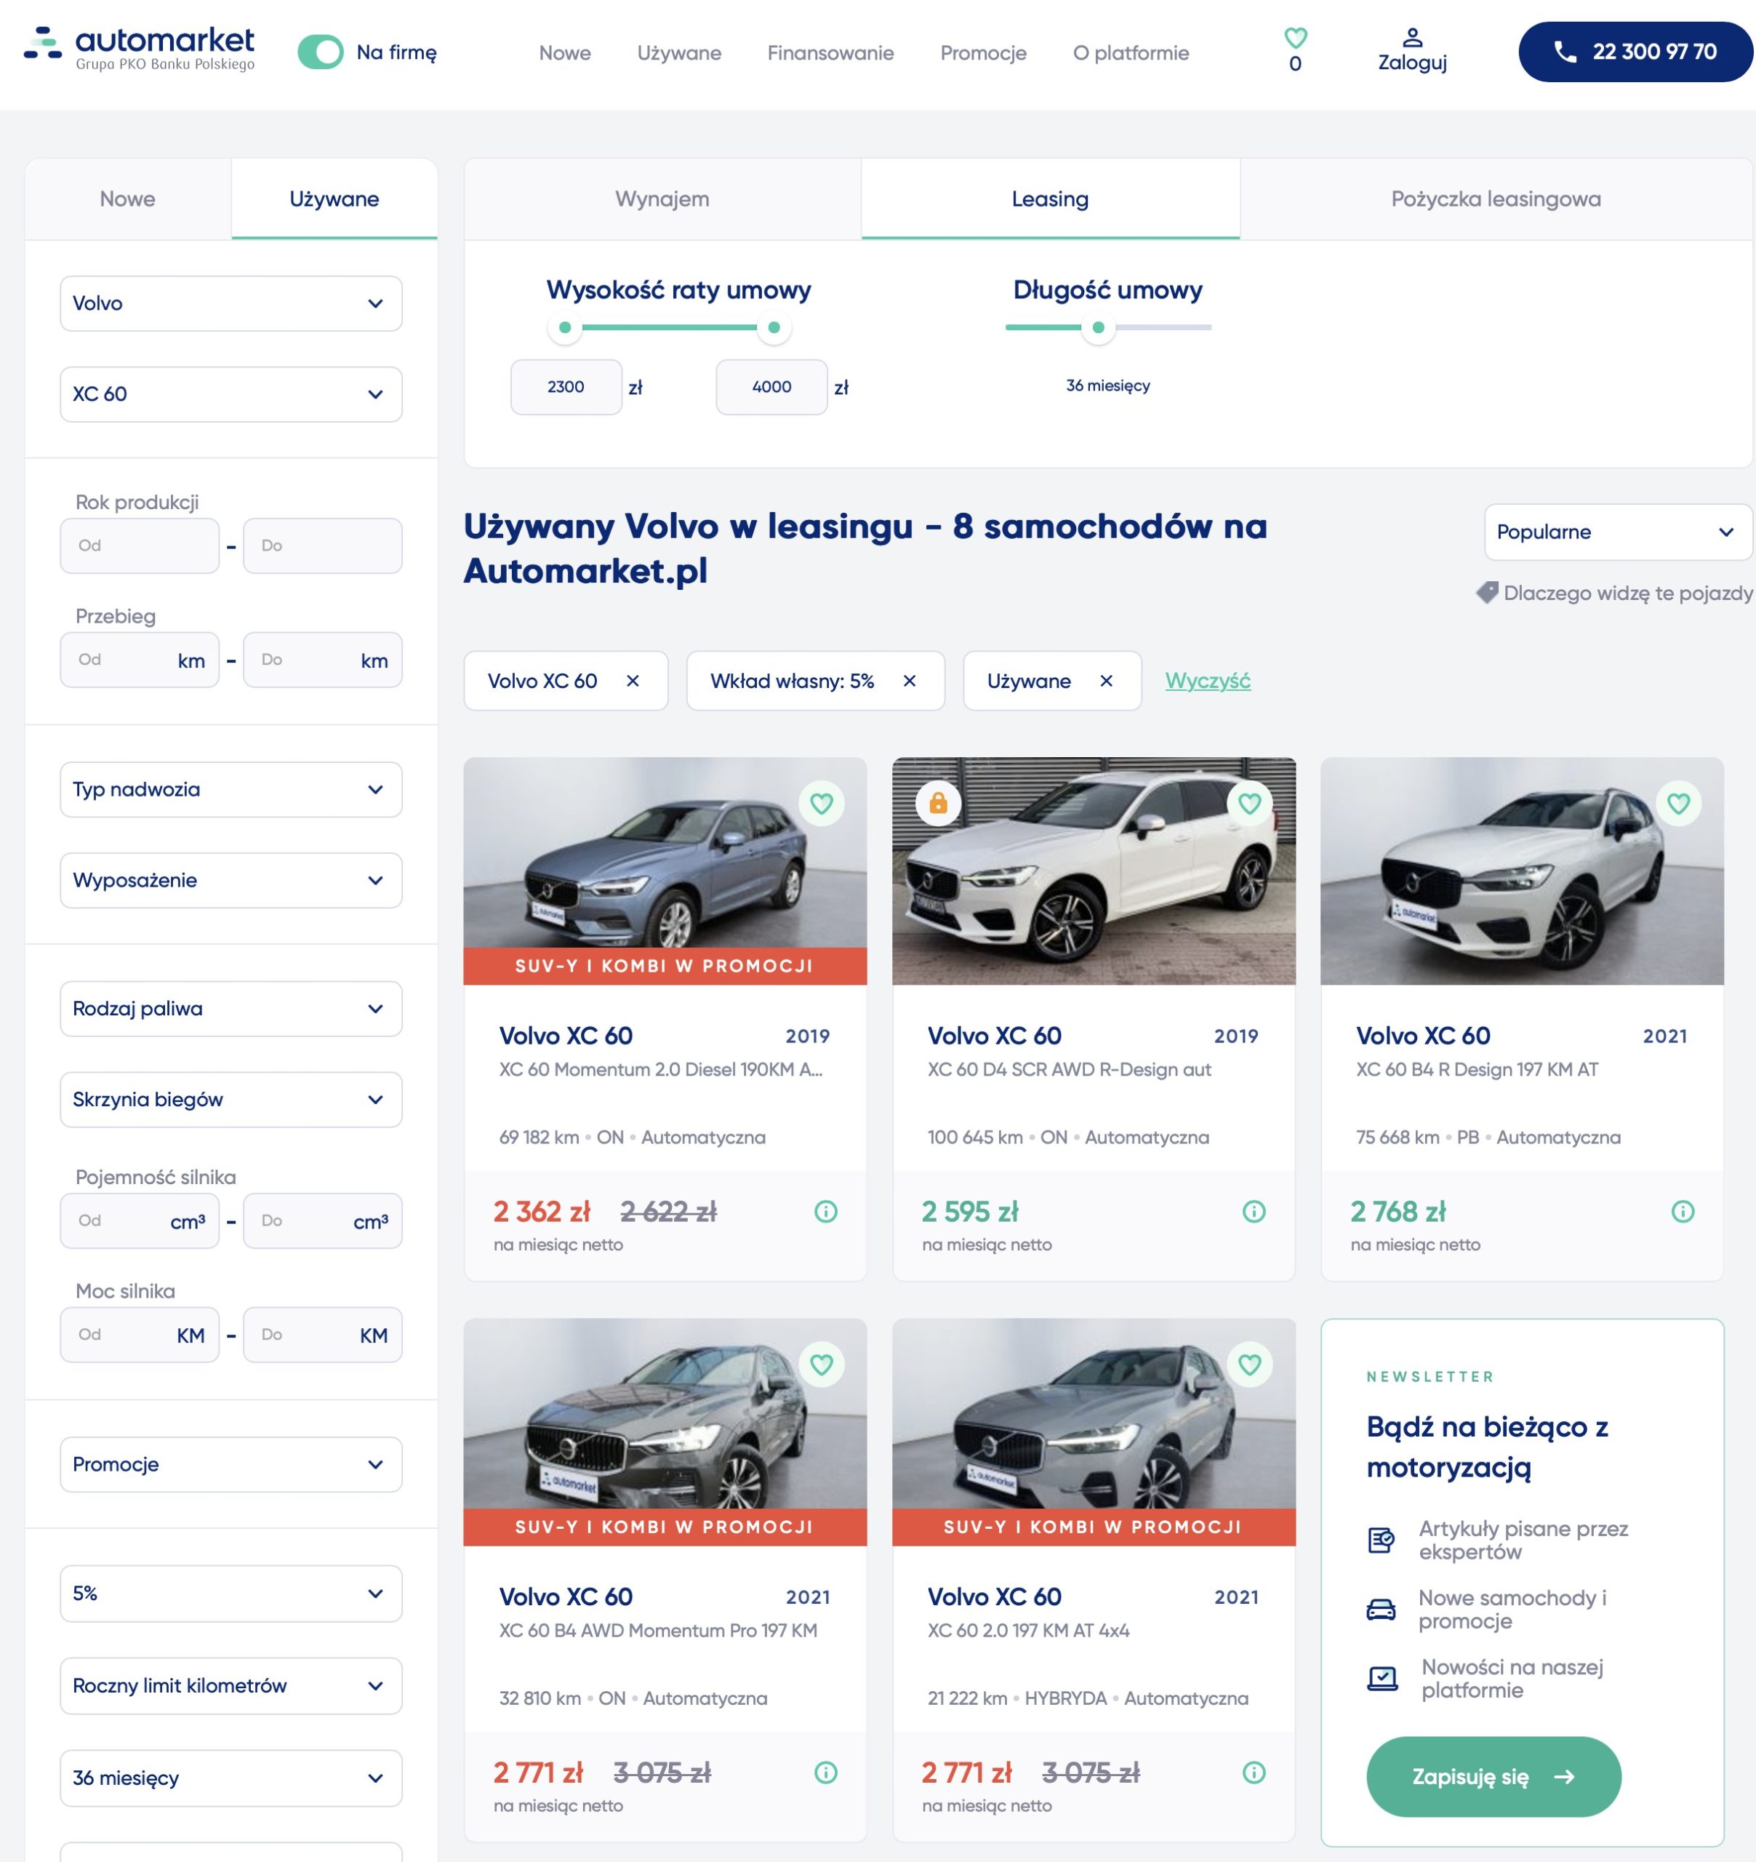Favorite the 2 362 zł Volvo XC 60

(822, 804)
